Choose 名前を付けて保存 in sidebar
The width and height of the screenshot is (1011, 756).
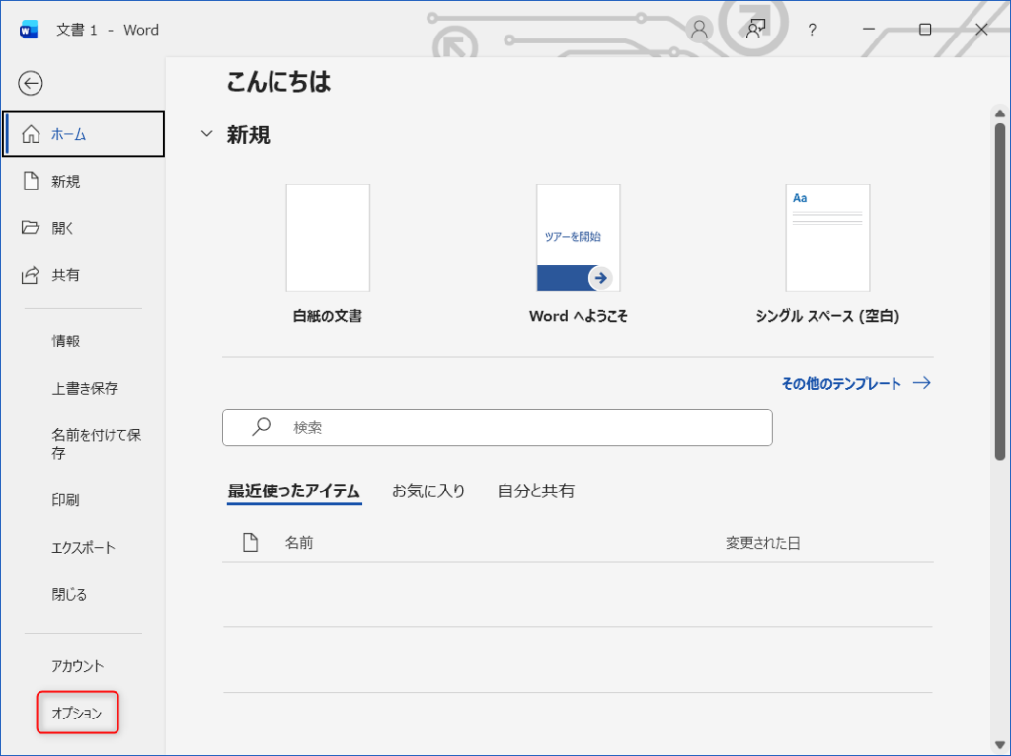click(96, 444)
